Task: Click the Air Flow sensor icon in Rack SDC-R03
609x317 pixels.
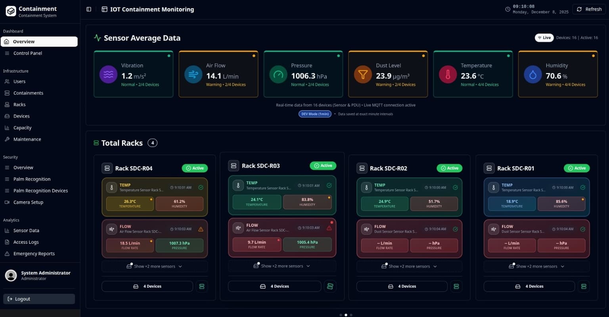Action: 238,227
